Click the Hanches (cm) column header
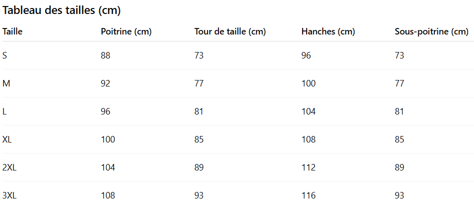 coord(328,31)
